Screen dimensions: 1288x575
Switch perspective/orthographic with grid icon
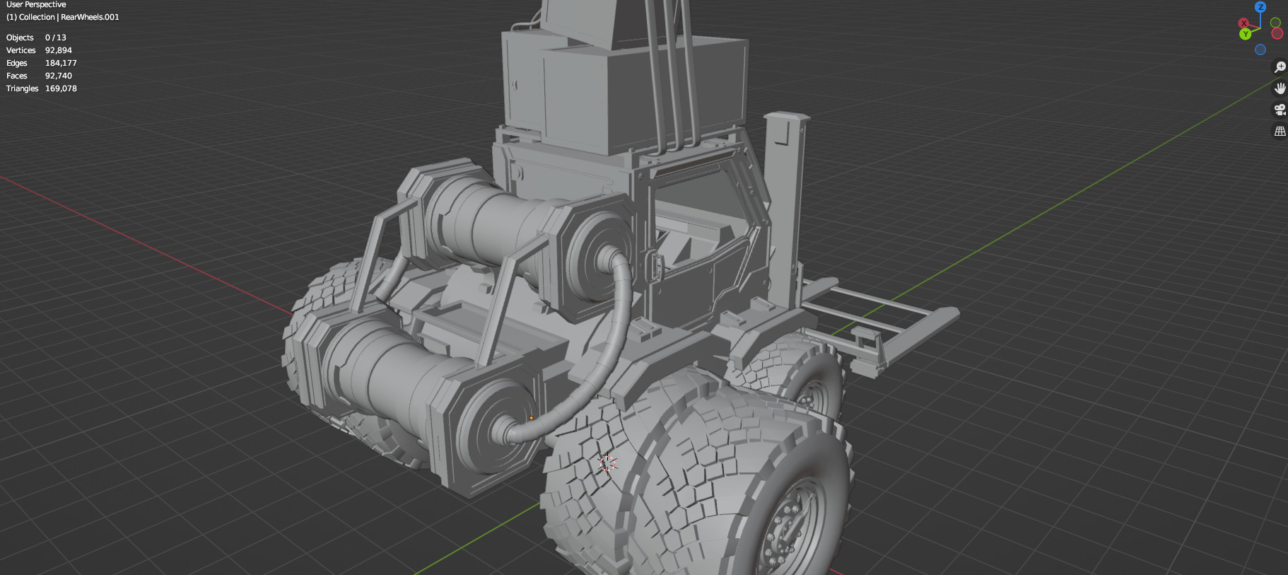1280,131
